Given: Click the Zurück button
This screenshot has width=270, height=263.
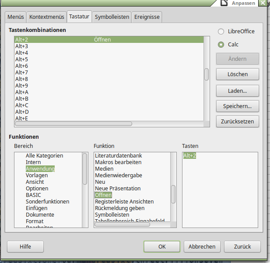Looking at the screenshot, I should pyautogui.click(x=242, y=246).
